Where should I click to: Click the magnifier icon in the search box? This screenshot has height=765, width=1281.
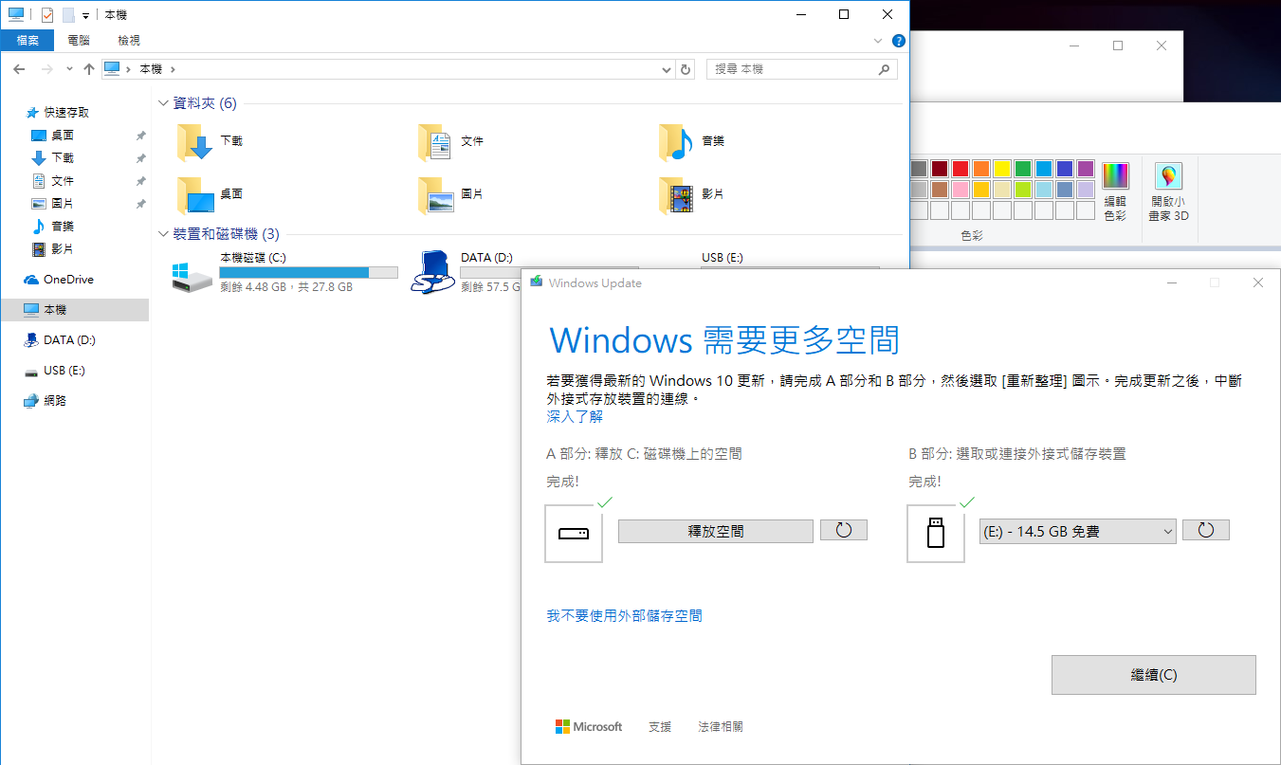pos(885,69)
